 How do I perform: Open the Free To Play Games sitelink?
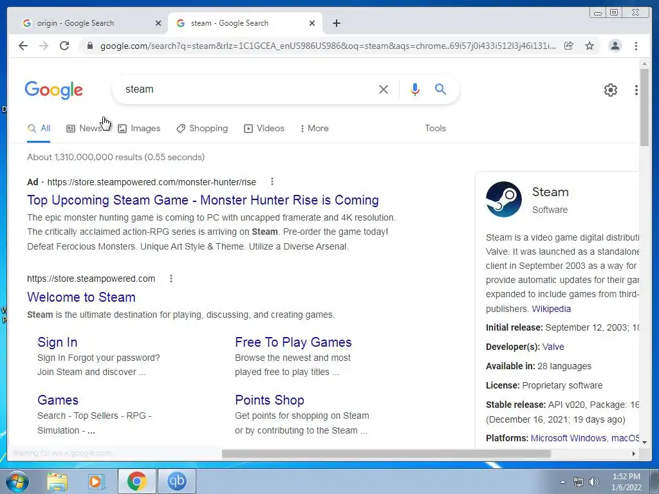pos(293,342)
